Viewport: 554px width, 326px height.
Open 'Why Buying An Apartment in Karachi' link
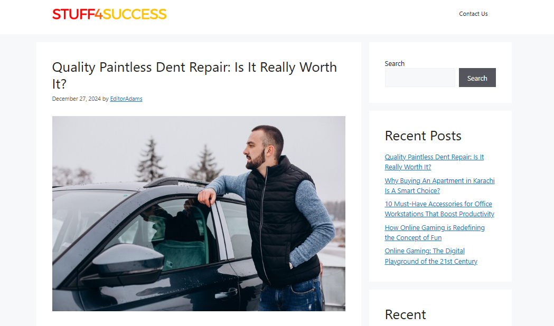tap(439, 186)
